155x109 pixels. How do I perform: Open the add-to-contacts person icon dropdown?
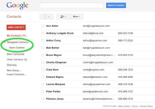[x=63, y=16]
